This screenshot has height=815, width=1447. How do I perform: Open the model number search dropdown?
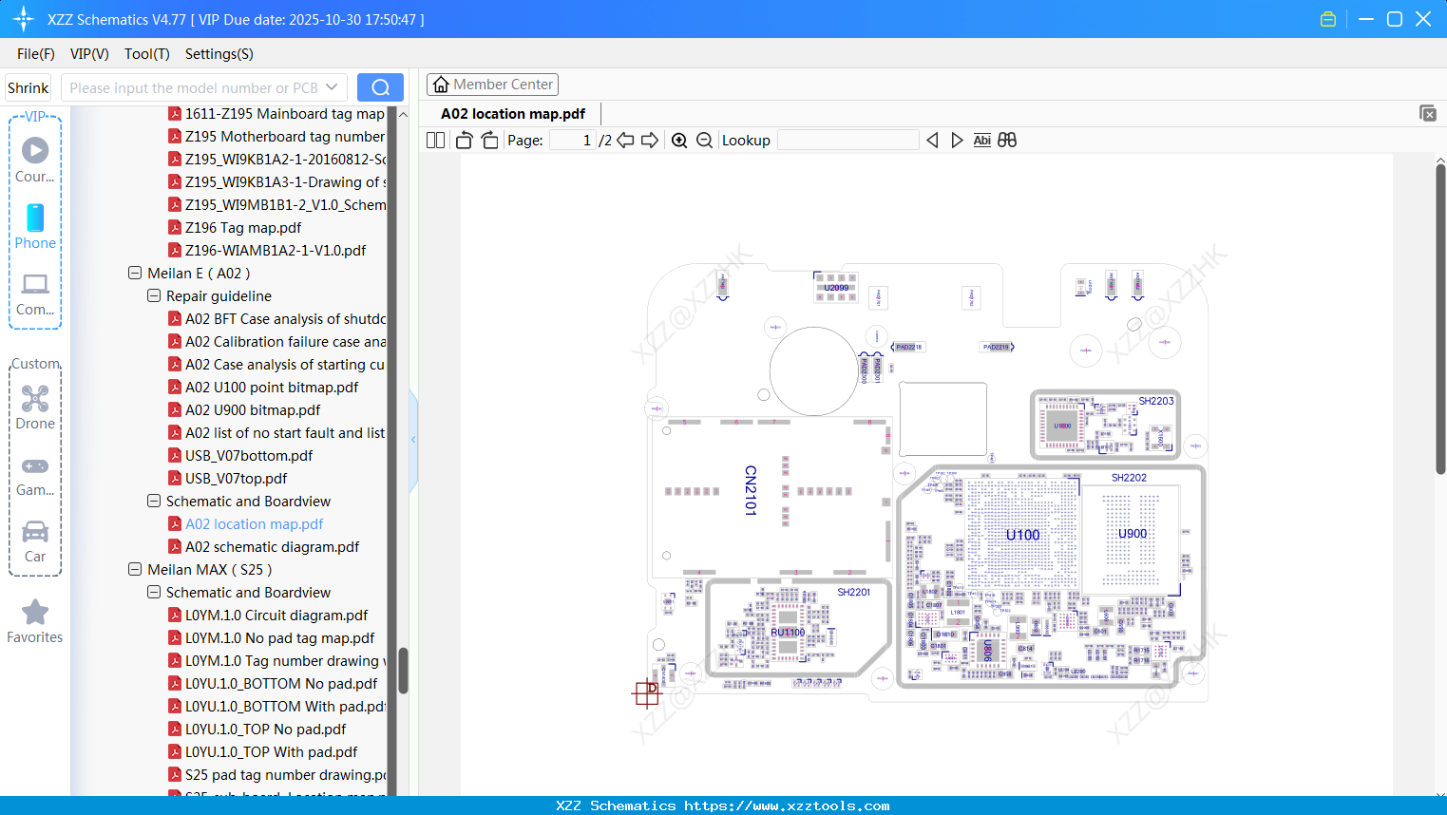click(x=332, y=86)
